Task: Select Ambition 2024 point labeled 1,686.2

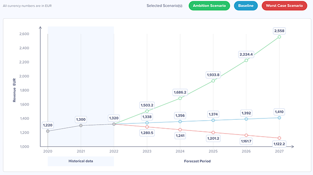Action: (x=180, y=98)
